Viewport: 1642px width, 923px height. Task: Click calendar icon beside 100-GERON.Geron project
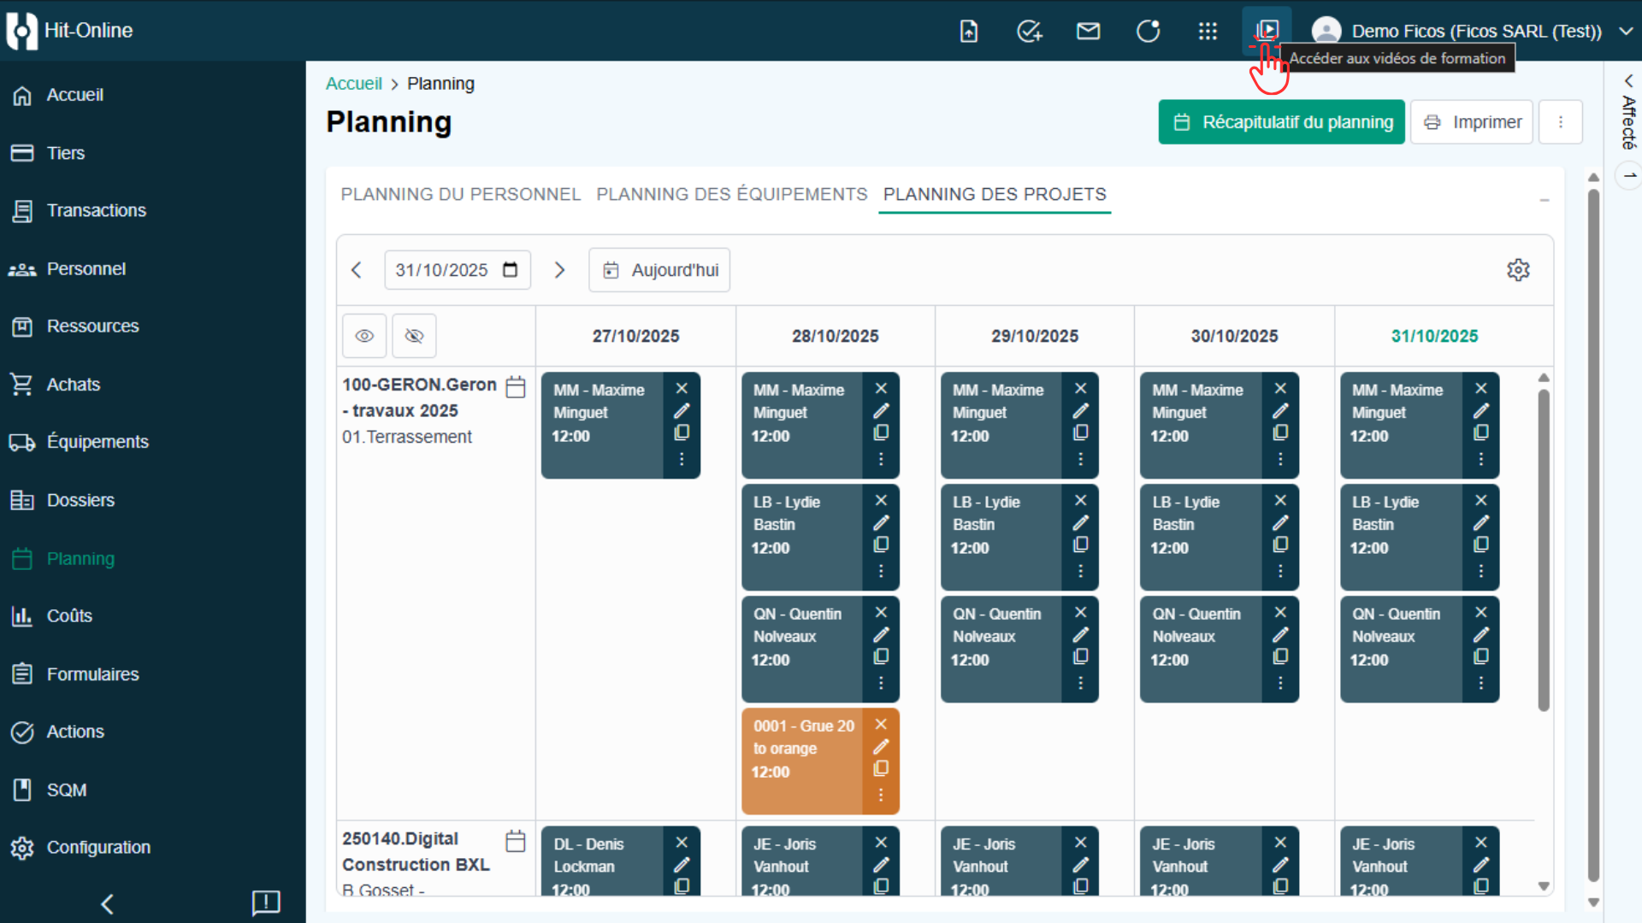[516, 387]
